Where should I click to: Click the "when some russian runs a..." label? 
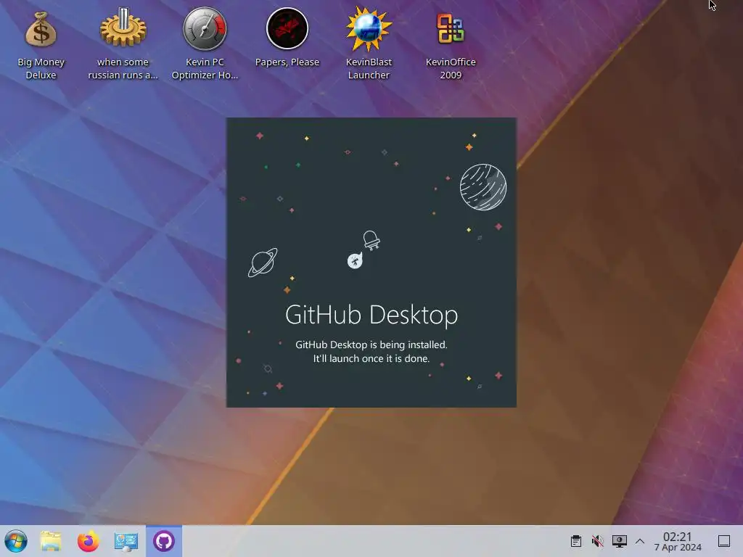[x=123, y=68]
